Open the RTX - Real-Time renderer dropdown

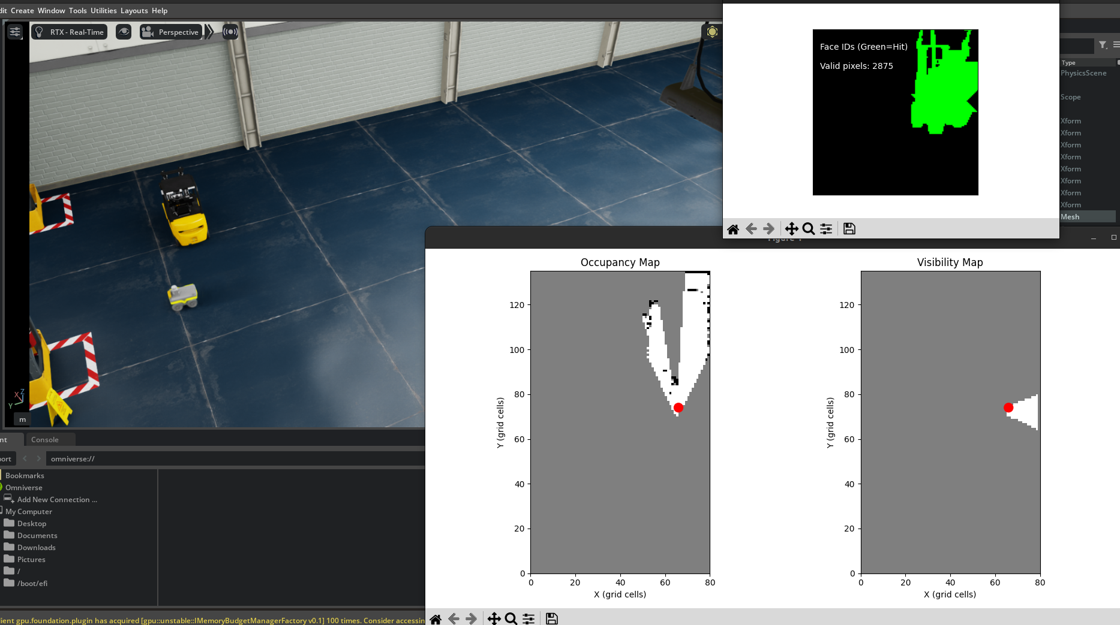click(70, 32)
